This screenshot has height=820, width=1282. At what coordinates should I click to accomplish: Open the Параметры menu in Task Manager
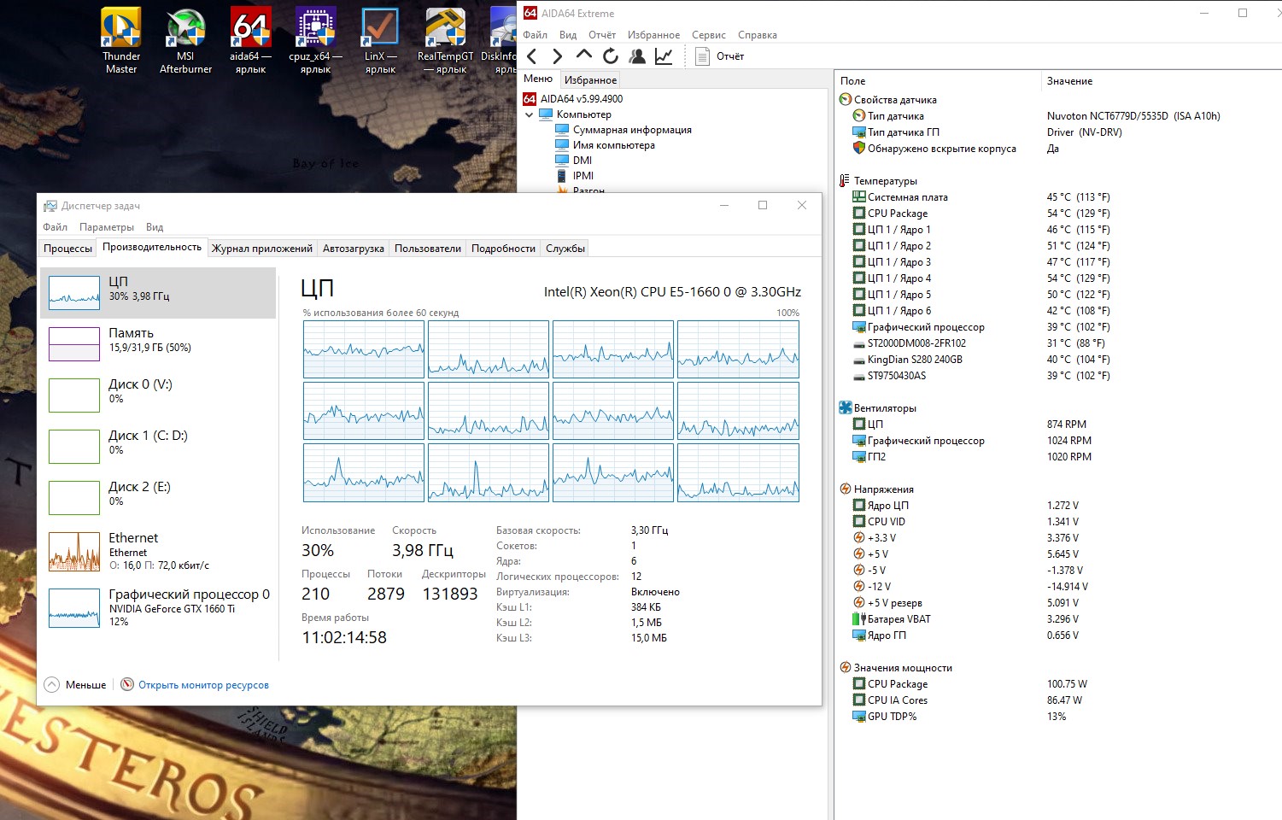pyautogui.click(x=107, y=227)
